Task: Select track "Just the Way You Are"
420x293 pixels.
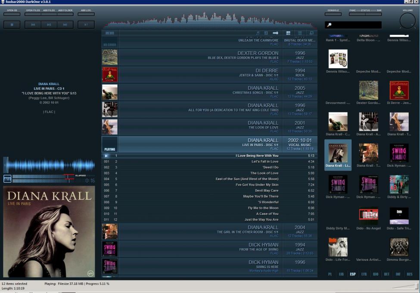Action: pyautogui.click(x=209, y=220)
